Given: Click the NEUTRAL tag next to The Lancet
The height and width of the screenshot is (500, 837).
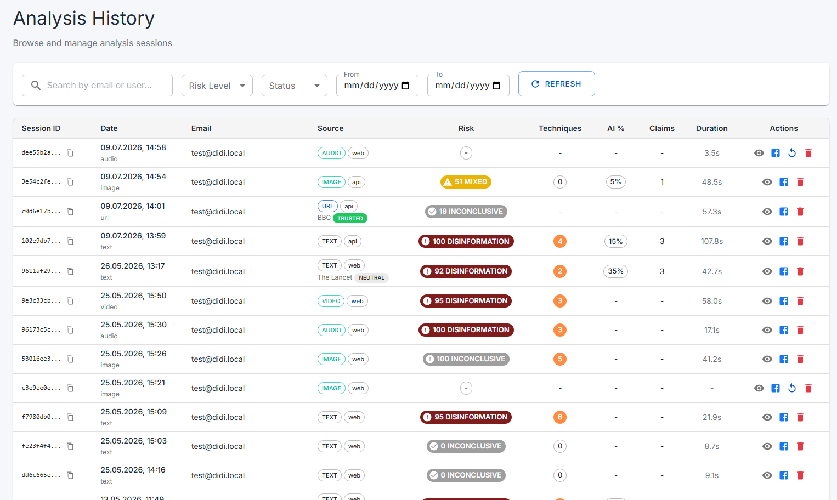Looking at the screenshot, I should 372,278.
